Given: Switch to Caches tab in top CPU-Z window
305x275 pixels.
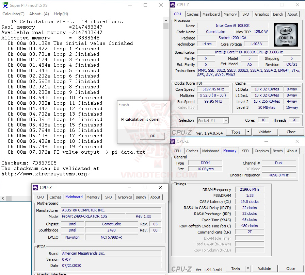Looking at the screenshot, I should 192,14.
